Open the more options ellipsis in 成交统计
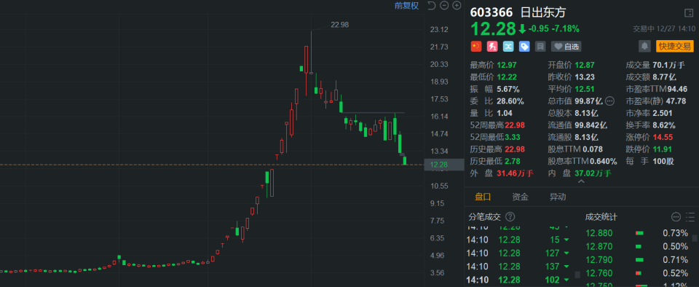The height and width of the screenshot is (287, 699). pos(676,217)
